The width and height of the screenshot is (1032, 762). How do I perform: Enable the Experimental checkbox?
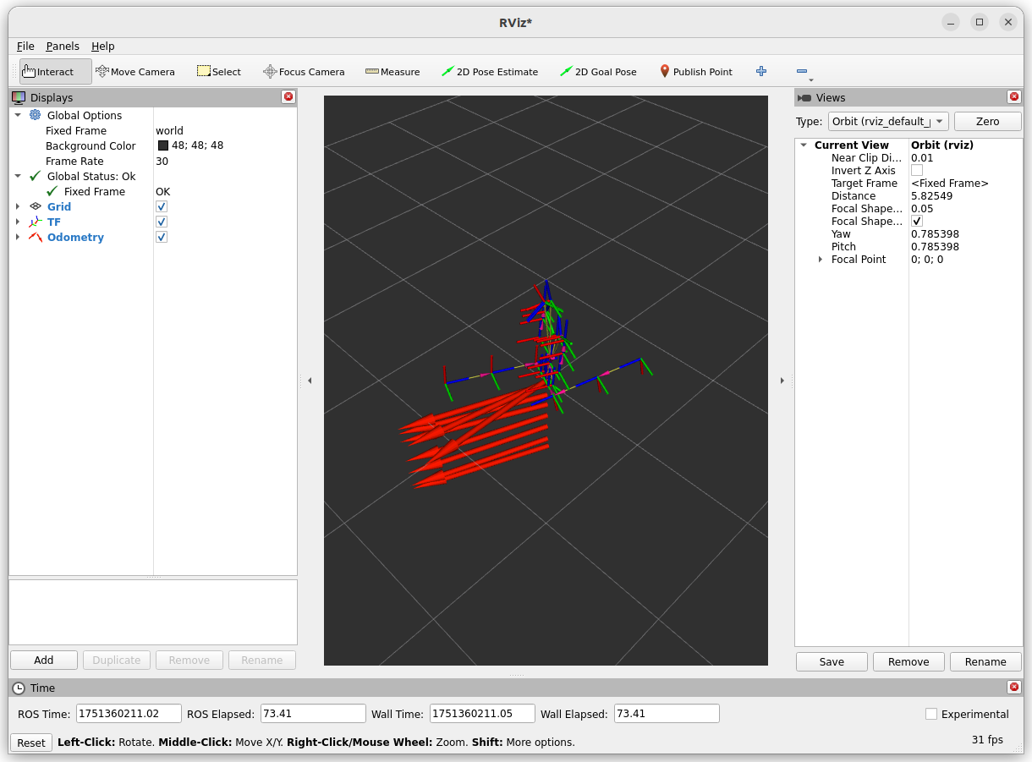pos(931,714)
